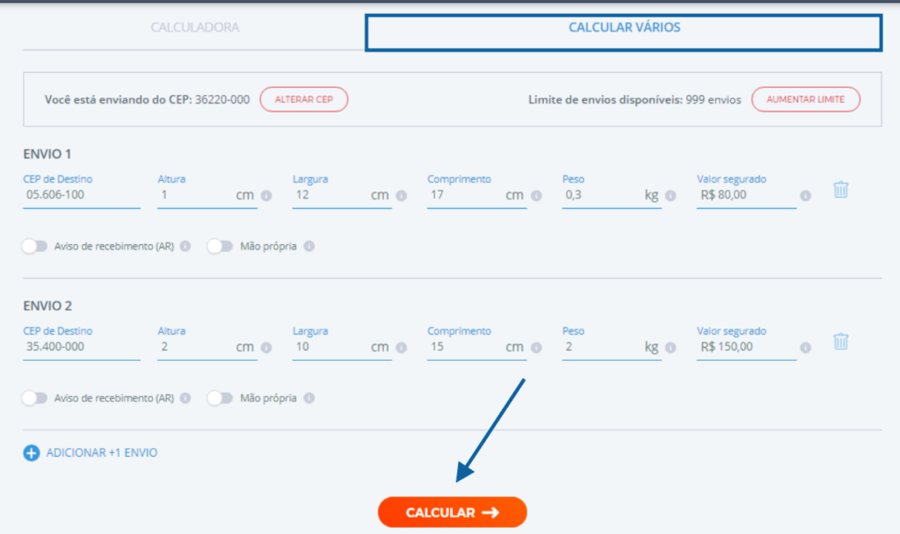Open Mão própria info icon in Envio 2

click(x=308, y=398)
